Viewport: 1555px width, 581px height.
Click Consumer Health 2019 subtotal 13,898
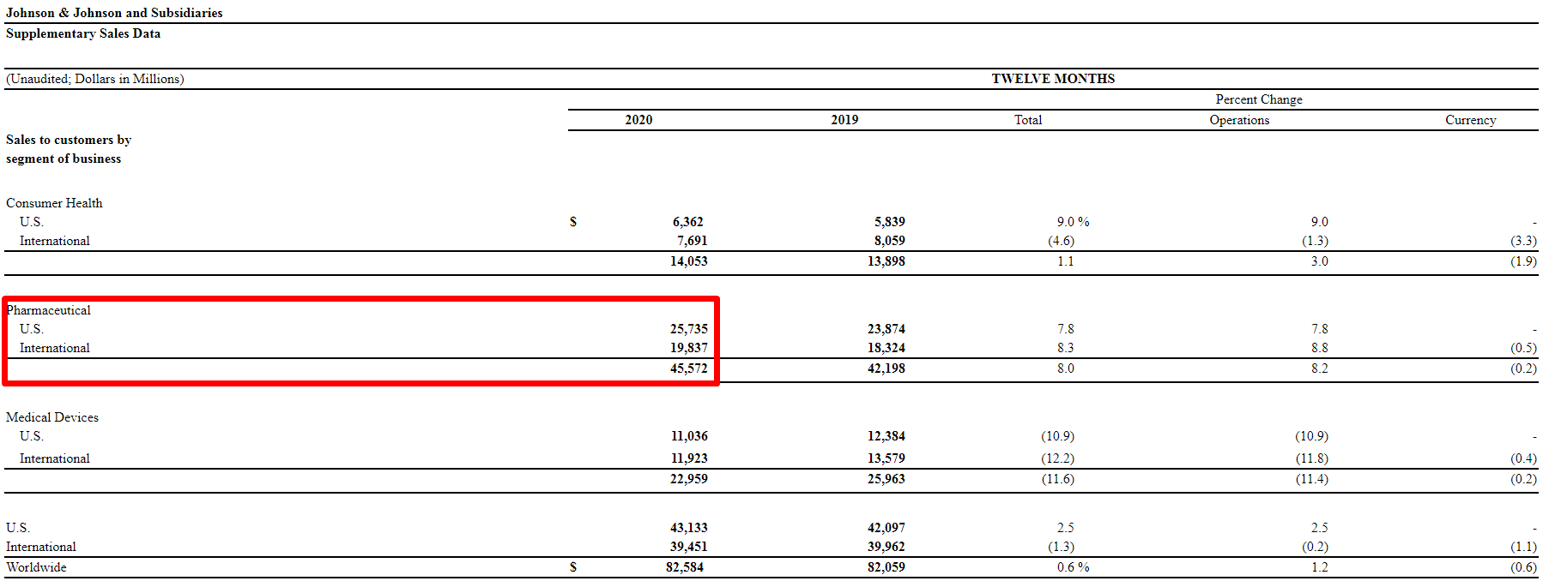coord(886,261)
